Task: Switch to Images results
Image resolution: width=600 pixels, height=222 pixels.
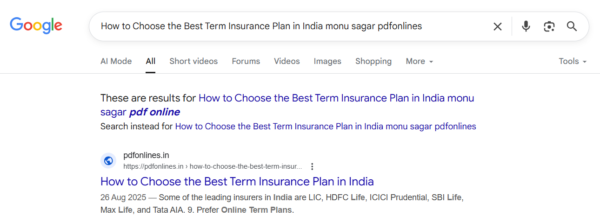Action: pos(327,61)
